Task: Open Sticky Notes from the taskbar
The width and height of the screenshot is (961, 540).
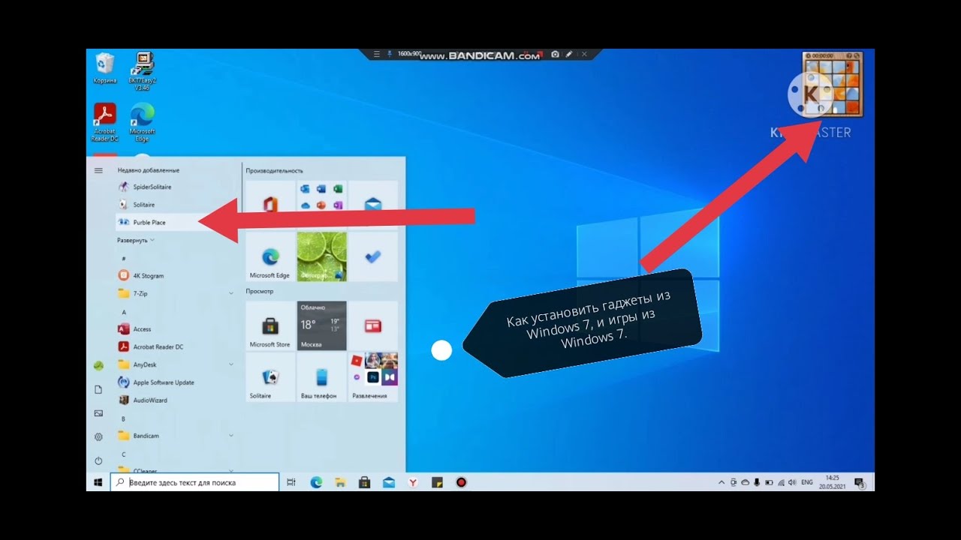Action: (437, 482)
